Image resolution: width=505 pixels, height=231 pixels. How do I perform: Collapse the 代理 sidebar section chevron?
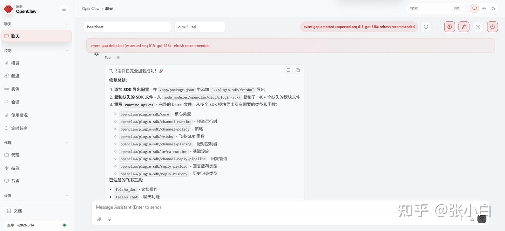point(67,143)
